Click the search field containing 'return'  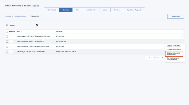(22, 25)
